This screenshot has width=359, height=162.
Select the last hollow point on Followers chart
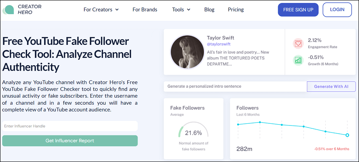347,135
